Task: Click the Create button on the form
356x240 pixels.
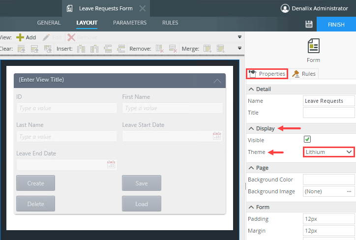Action: coord(35,183)
